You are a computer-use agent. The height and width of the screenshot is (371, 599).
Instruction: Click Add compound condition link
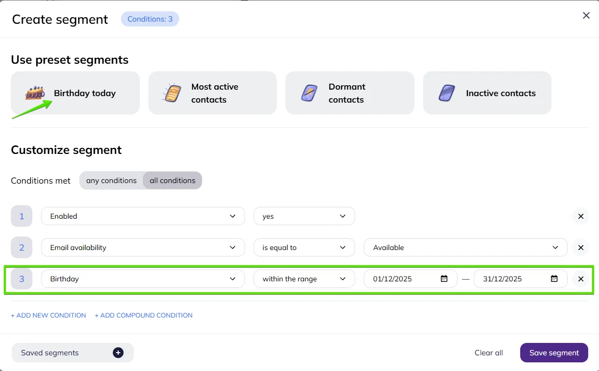pos(144,315)
